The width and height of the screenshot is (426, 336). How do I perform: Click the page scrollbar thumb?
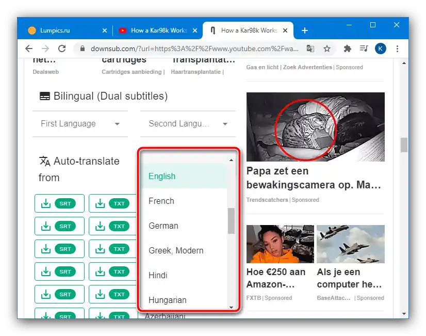point(404,145)
